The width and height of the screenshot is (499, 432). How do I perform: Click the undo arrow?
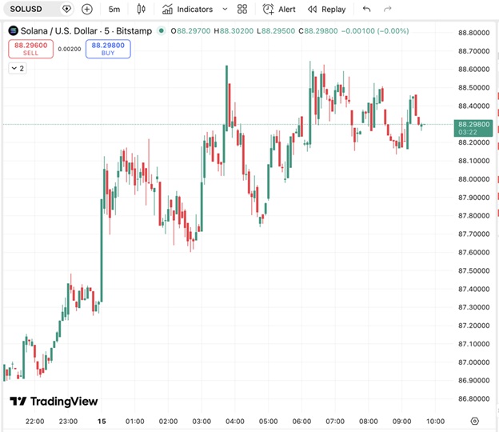coord(367,10)
